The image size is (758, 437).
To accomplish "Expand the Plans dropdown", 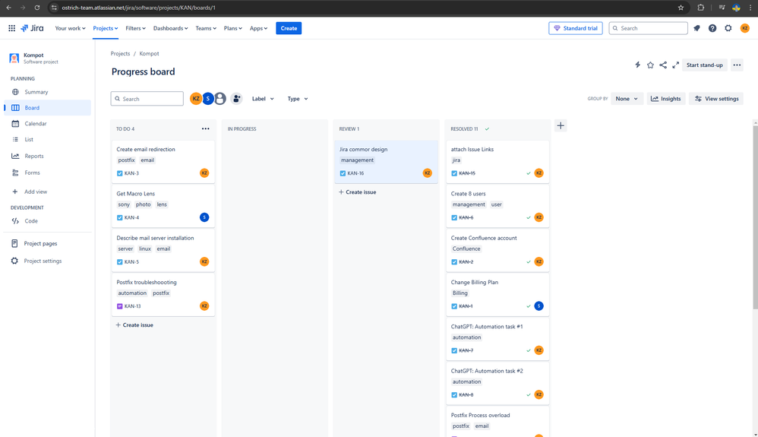I will coord(232,28).
